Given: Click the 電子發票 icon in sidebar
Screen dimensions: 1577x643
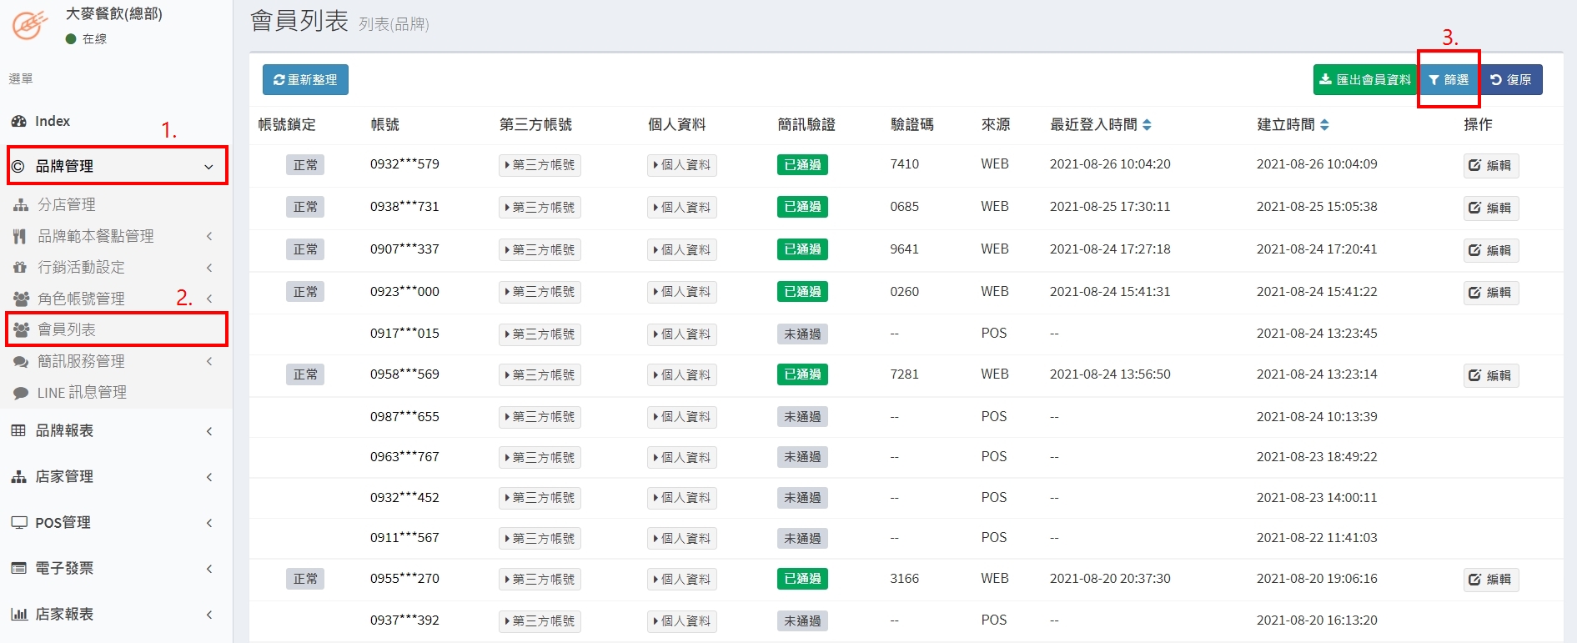Looking at the screenshot, I should pyautogui.click(x=18, y=569).
